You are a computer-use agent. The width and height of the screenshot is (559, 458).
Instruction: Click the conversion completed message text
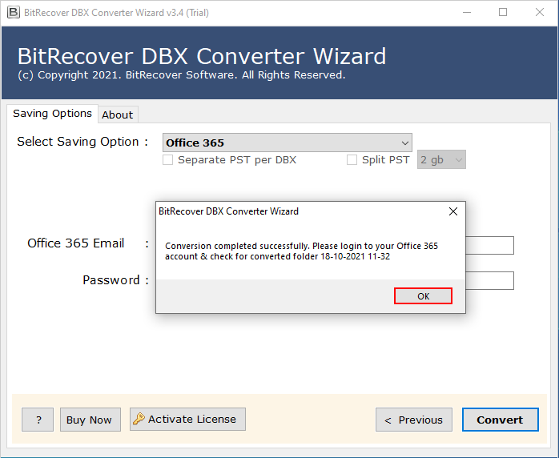(301, 251)
